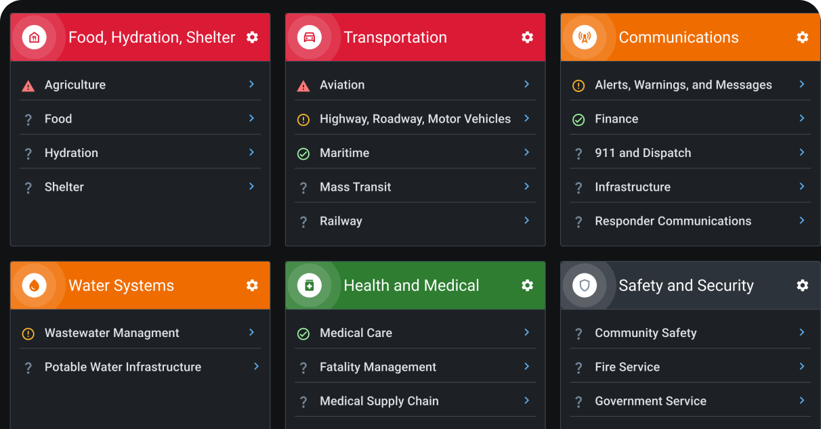
Task: Click the Food, Hydration, Shelter house icon
Action: 34,37
